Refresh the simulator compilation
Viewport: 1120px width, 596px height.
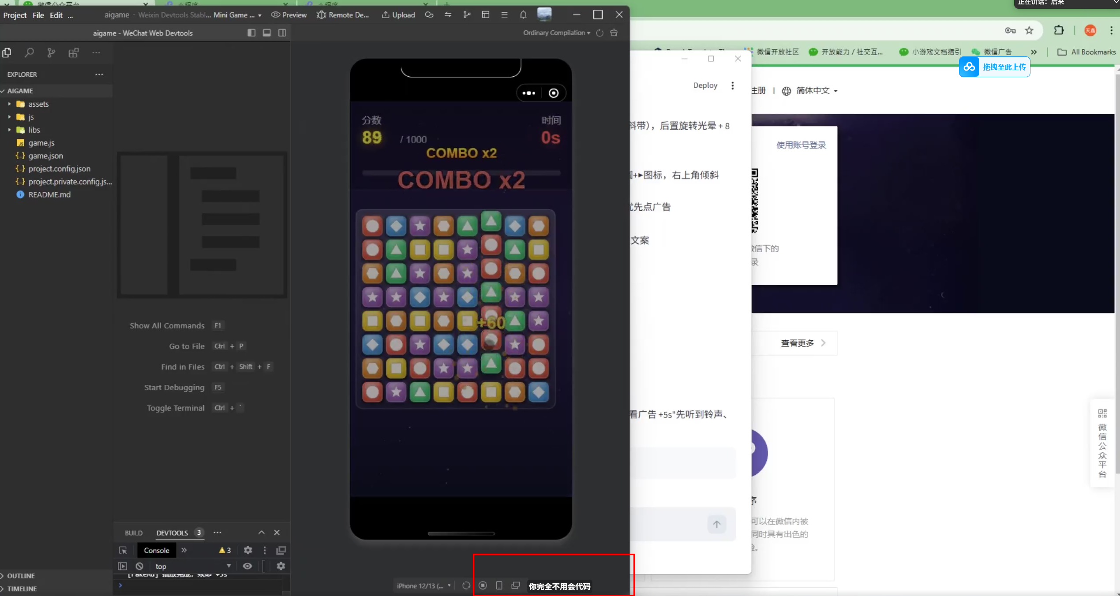[599, 33]
